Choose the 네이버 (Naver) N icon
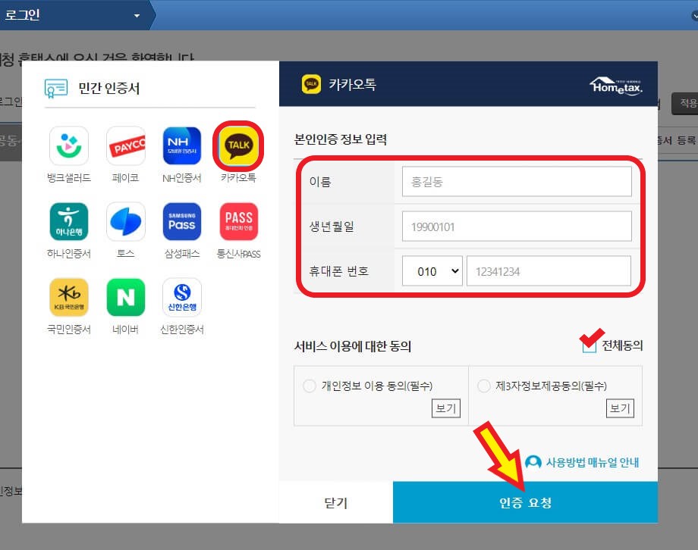Viewport: 698px width, 550px height. [x=125, y=297]
